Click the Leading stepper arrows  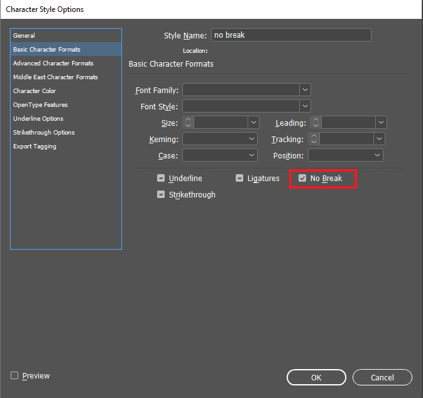coord(316,123)
